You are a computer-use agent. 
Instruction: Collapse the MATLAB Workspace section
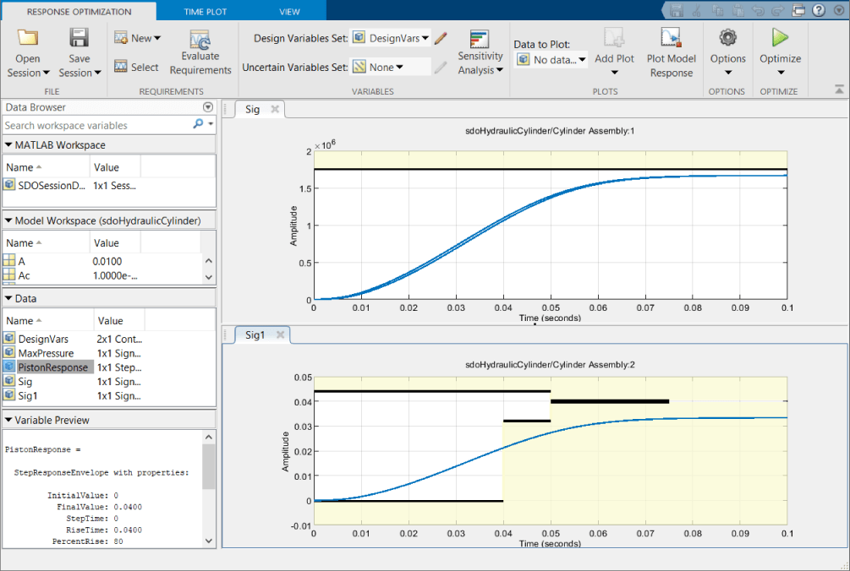[x=9, y=145]
